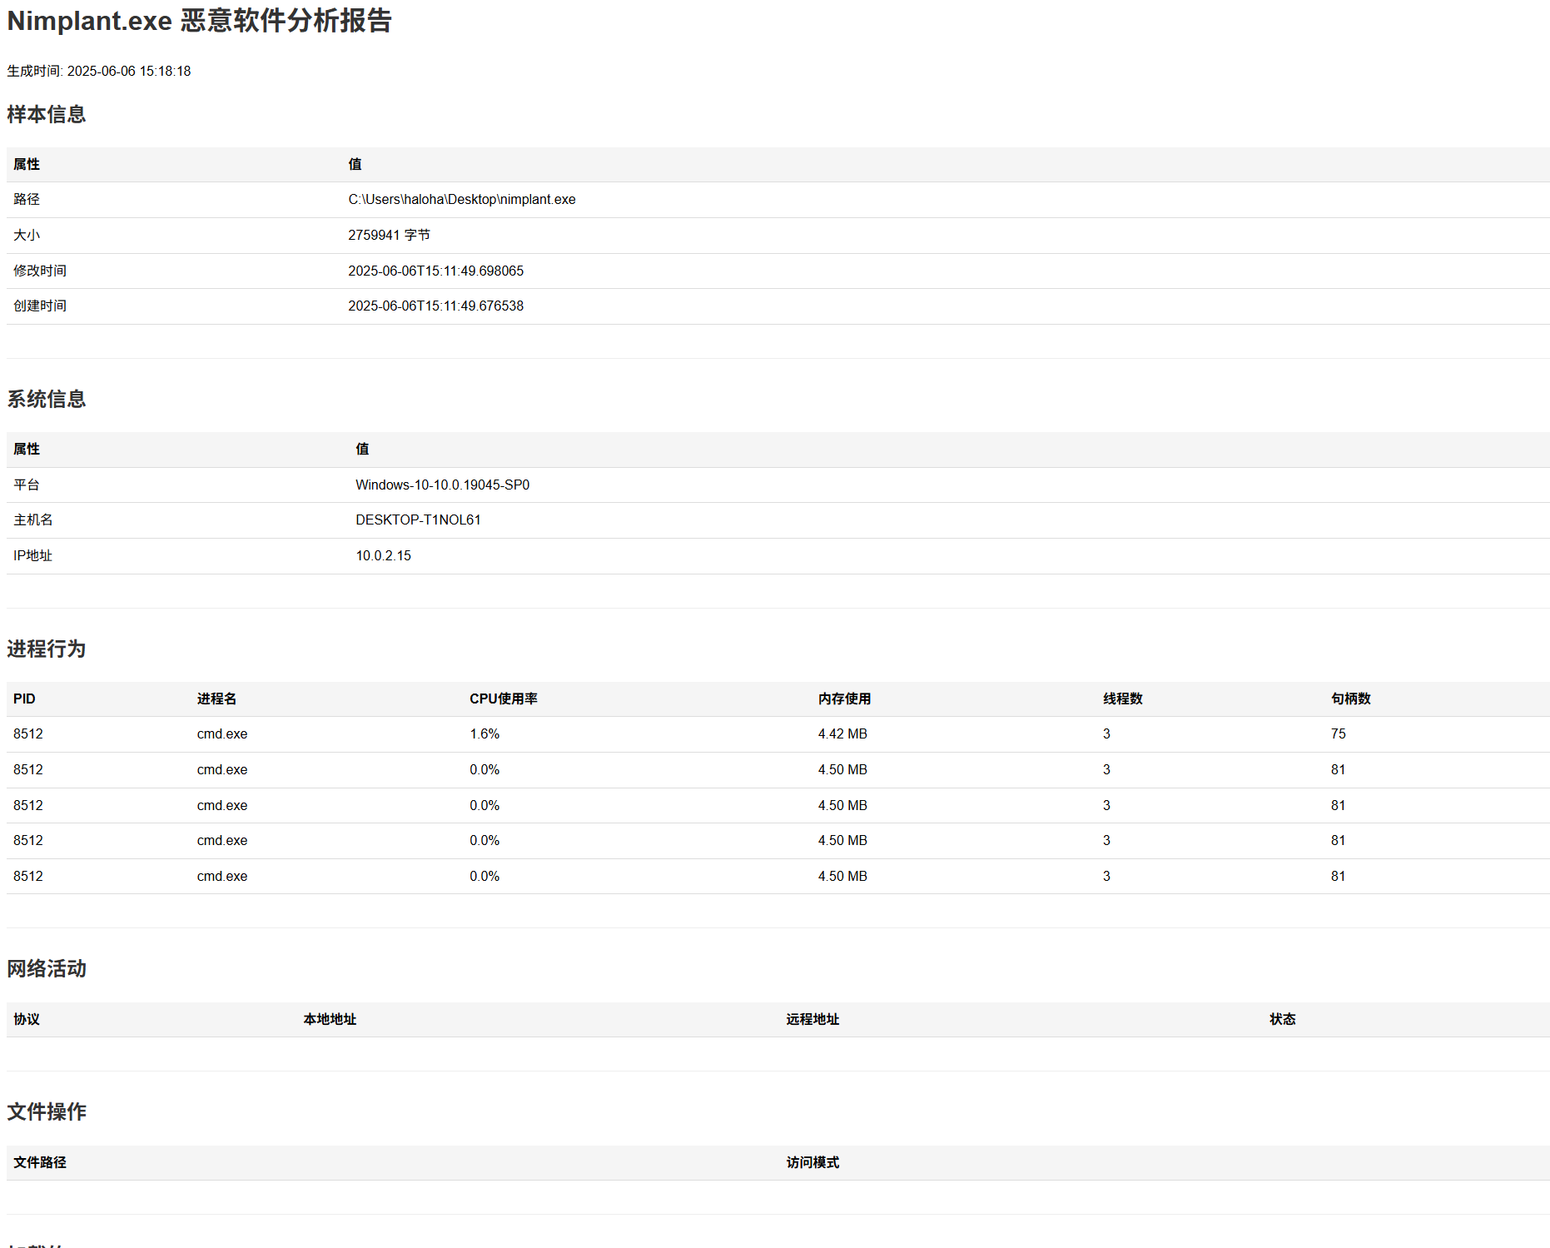Viewport: 1550px width, 1248px height.
Task: Select IP address '10.0.2.15'
Action: tap(383, 556)
